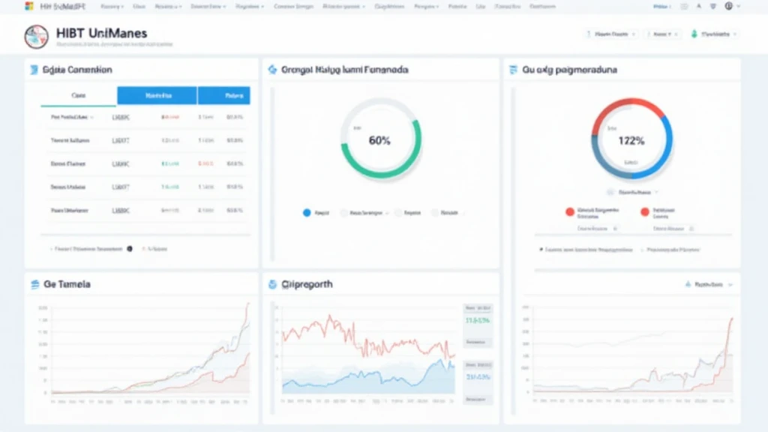Open the first dropdown in header right
Image resolution: width=768 pixels, height=432 pixels.
tap(610, 34)
